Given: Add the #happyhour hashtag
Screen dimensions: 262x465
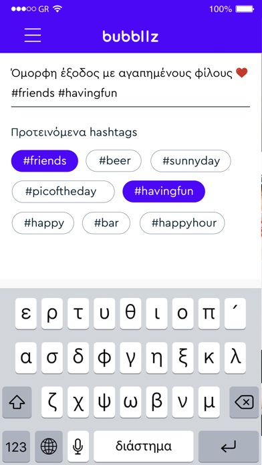Looking at the screenshot, I should point(182,223).
